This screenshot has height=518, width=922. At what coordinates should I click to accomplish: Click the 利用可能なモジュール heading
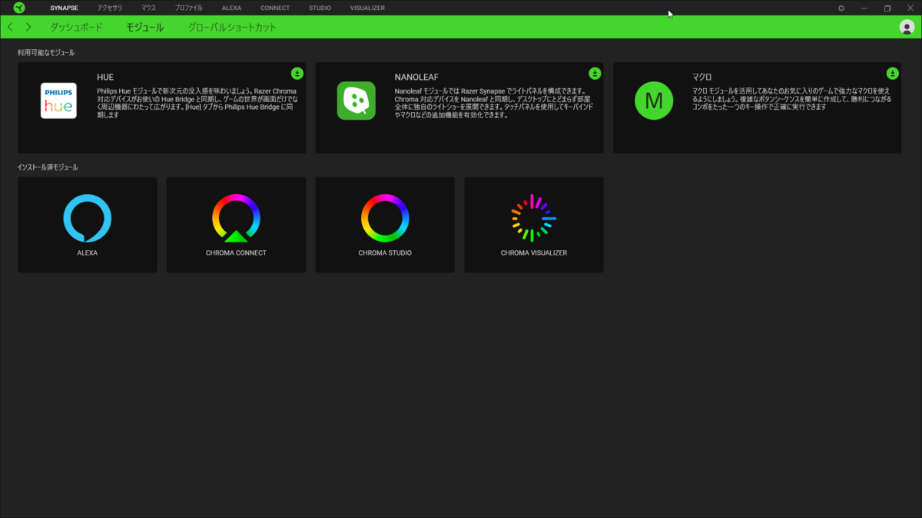pos(46,52)
